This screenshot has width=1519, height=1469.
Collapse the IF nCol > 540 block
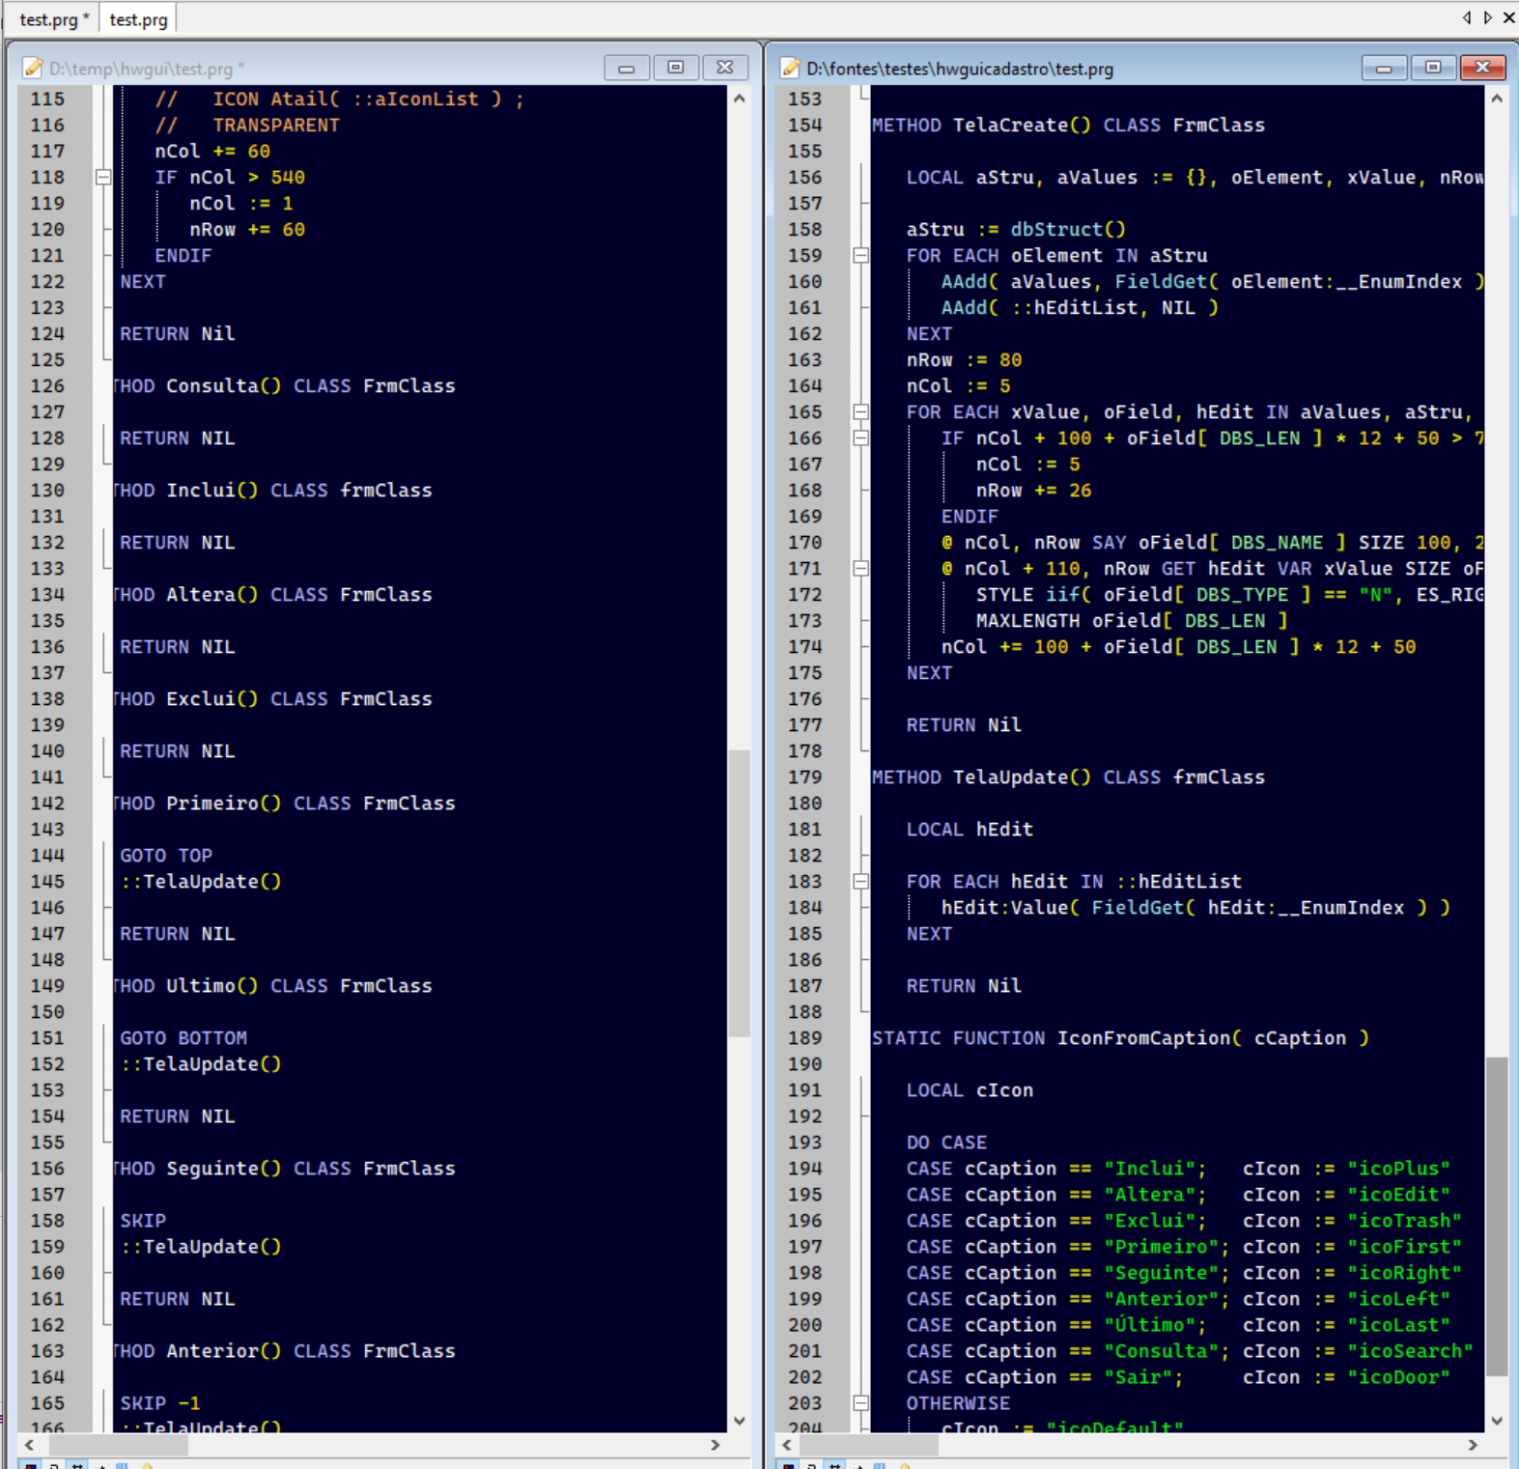click(103, 178)
